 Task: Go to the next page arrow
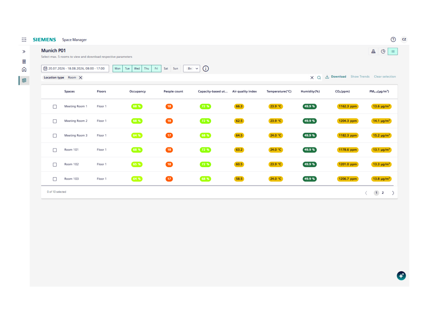tap(393, 193)
